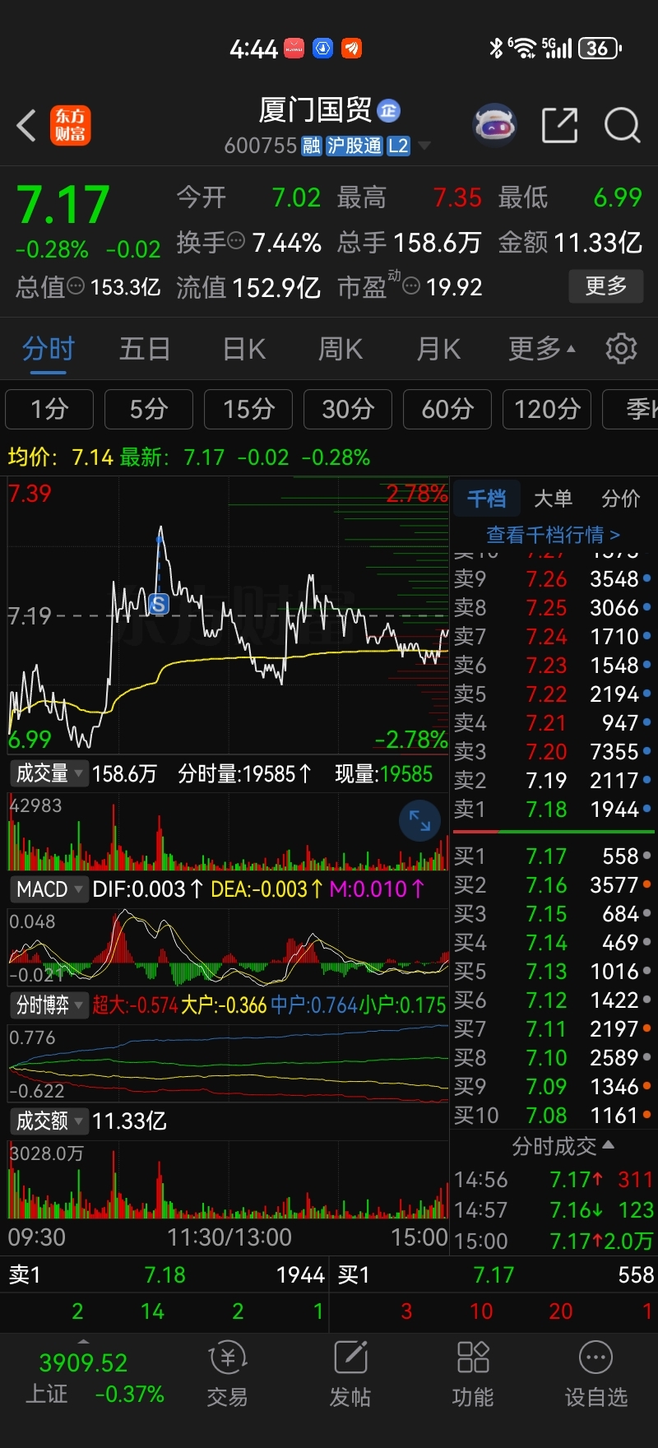Image resolution: width=658 pixels, height=1448 pixels.
Task: Tap the intraday price line chart
Action: click(x=228, y=615)
